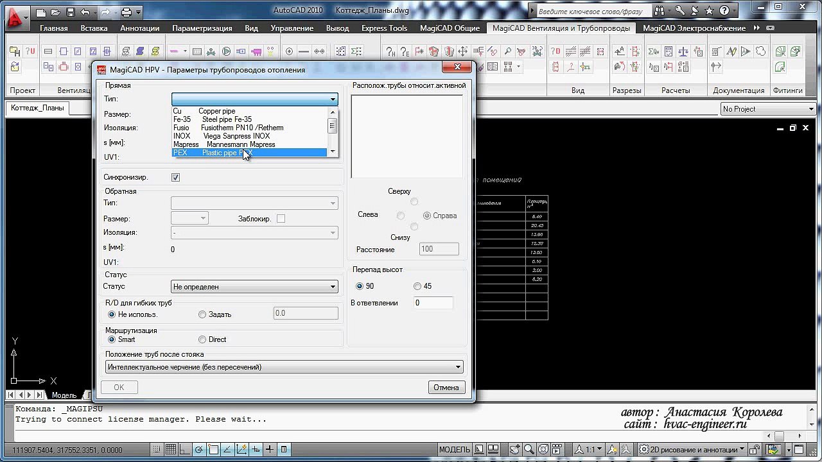Toggle the Заблокир. checkbox
This screenshot has height=462, width=822.
coord(281,219)
